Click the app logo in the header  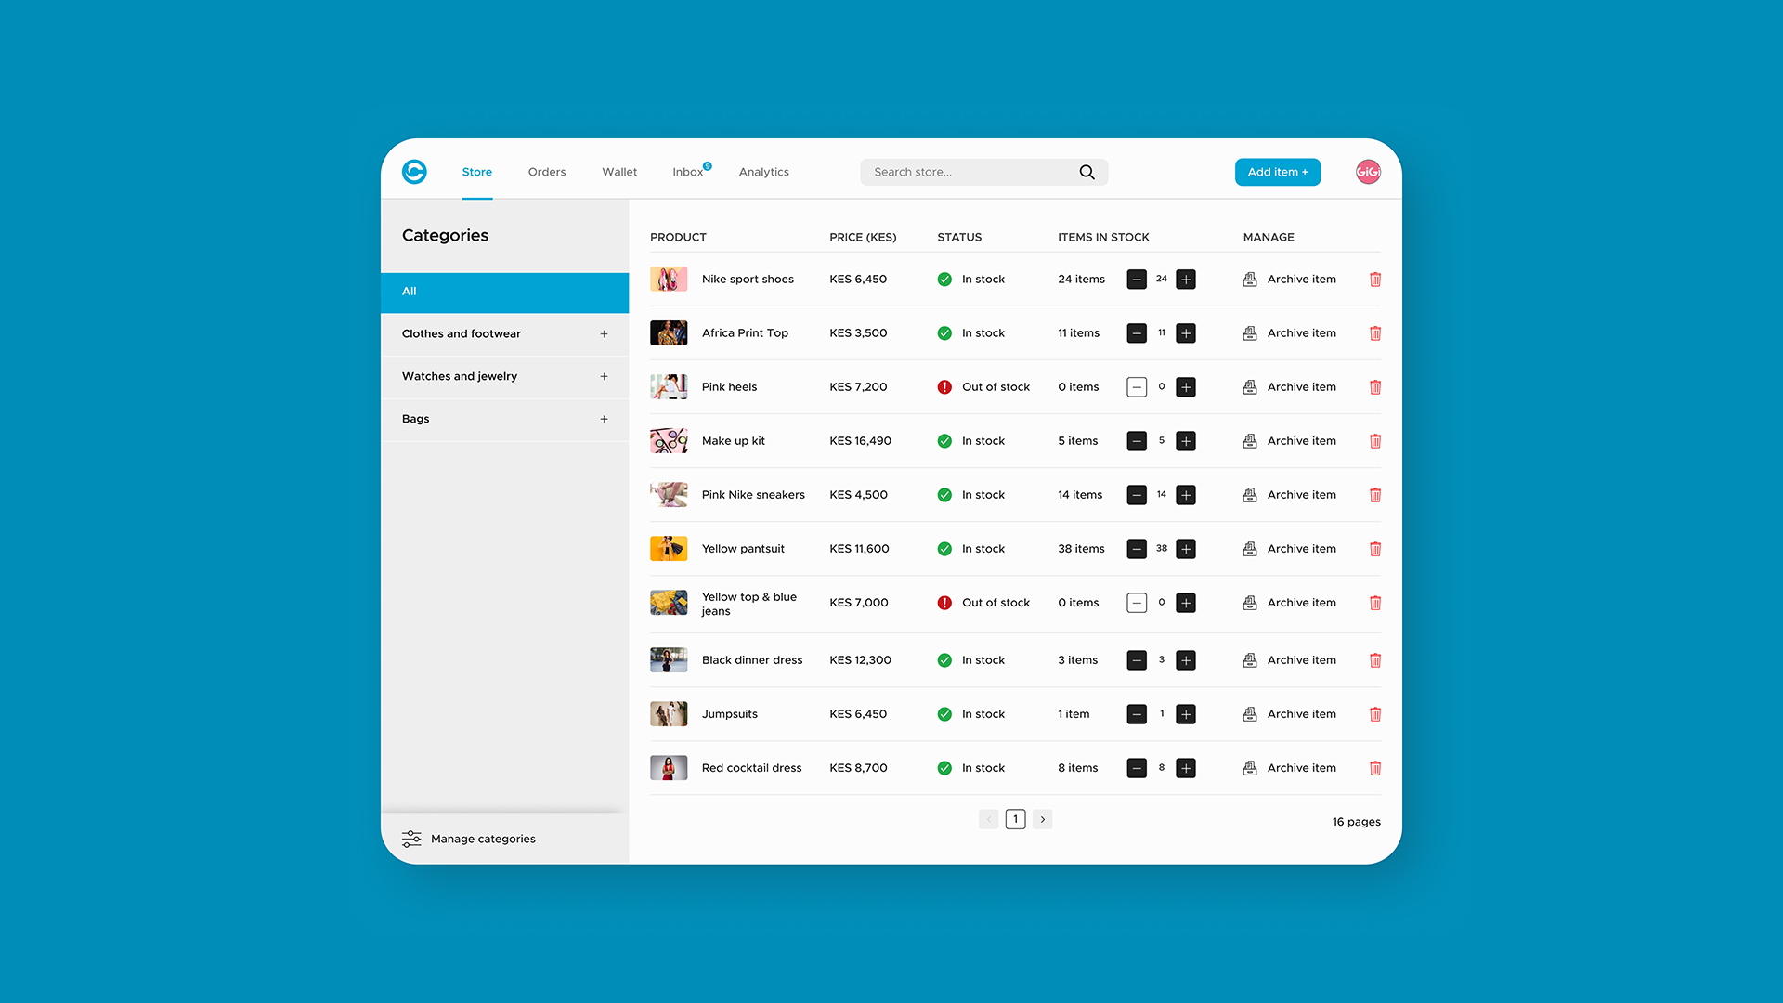pos(414,172)
